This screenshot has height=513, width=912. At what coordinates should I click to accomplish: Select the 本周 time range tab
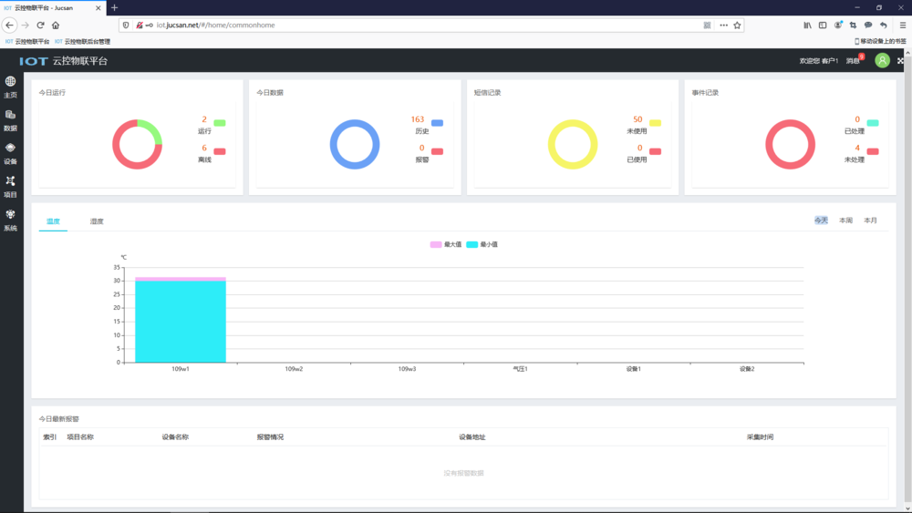(x=845, y=221)
